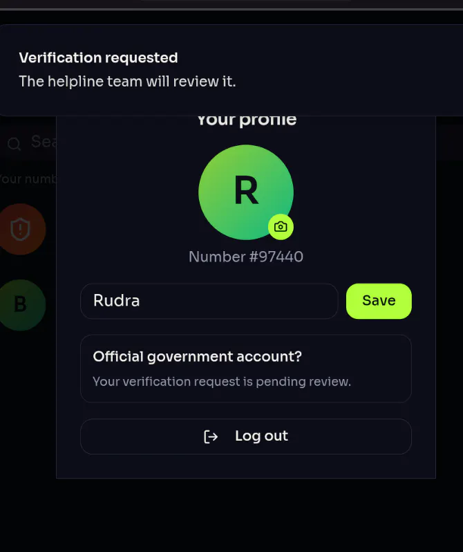Click the green R profile avatar
Viewport: 463px width, 552px height.
click(246, 192)
